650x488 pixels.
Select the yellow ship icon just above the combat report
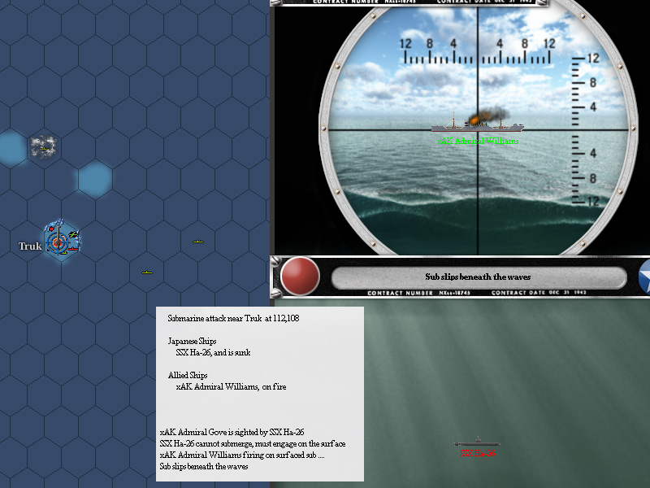(x=147, y=272)
